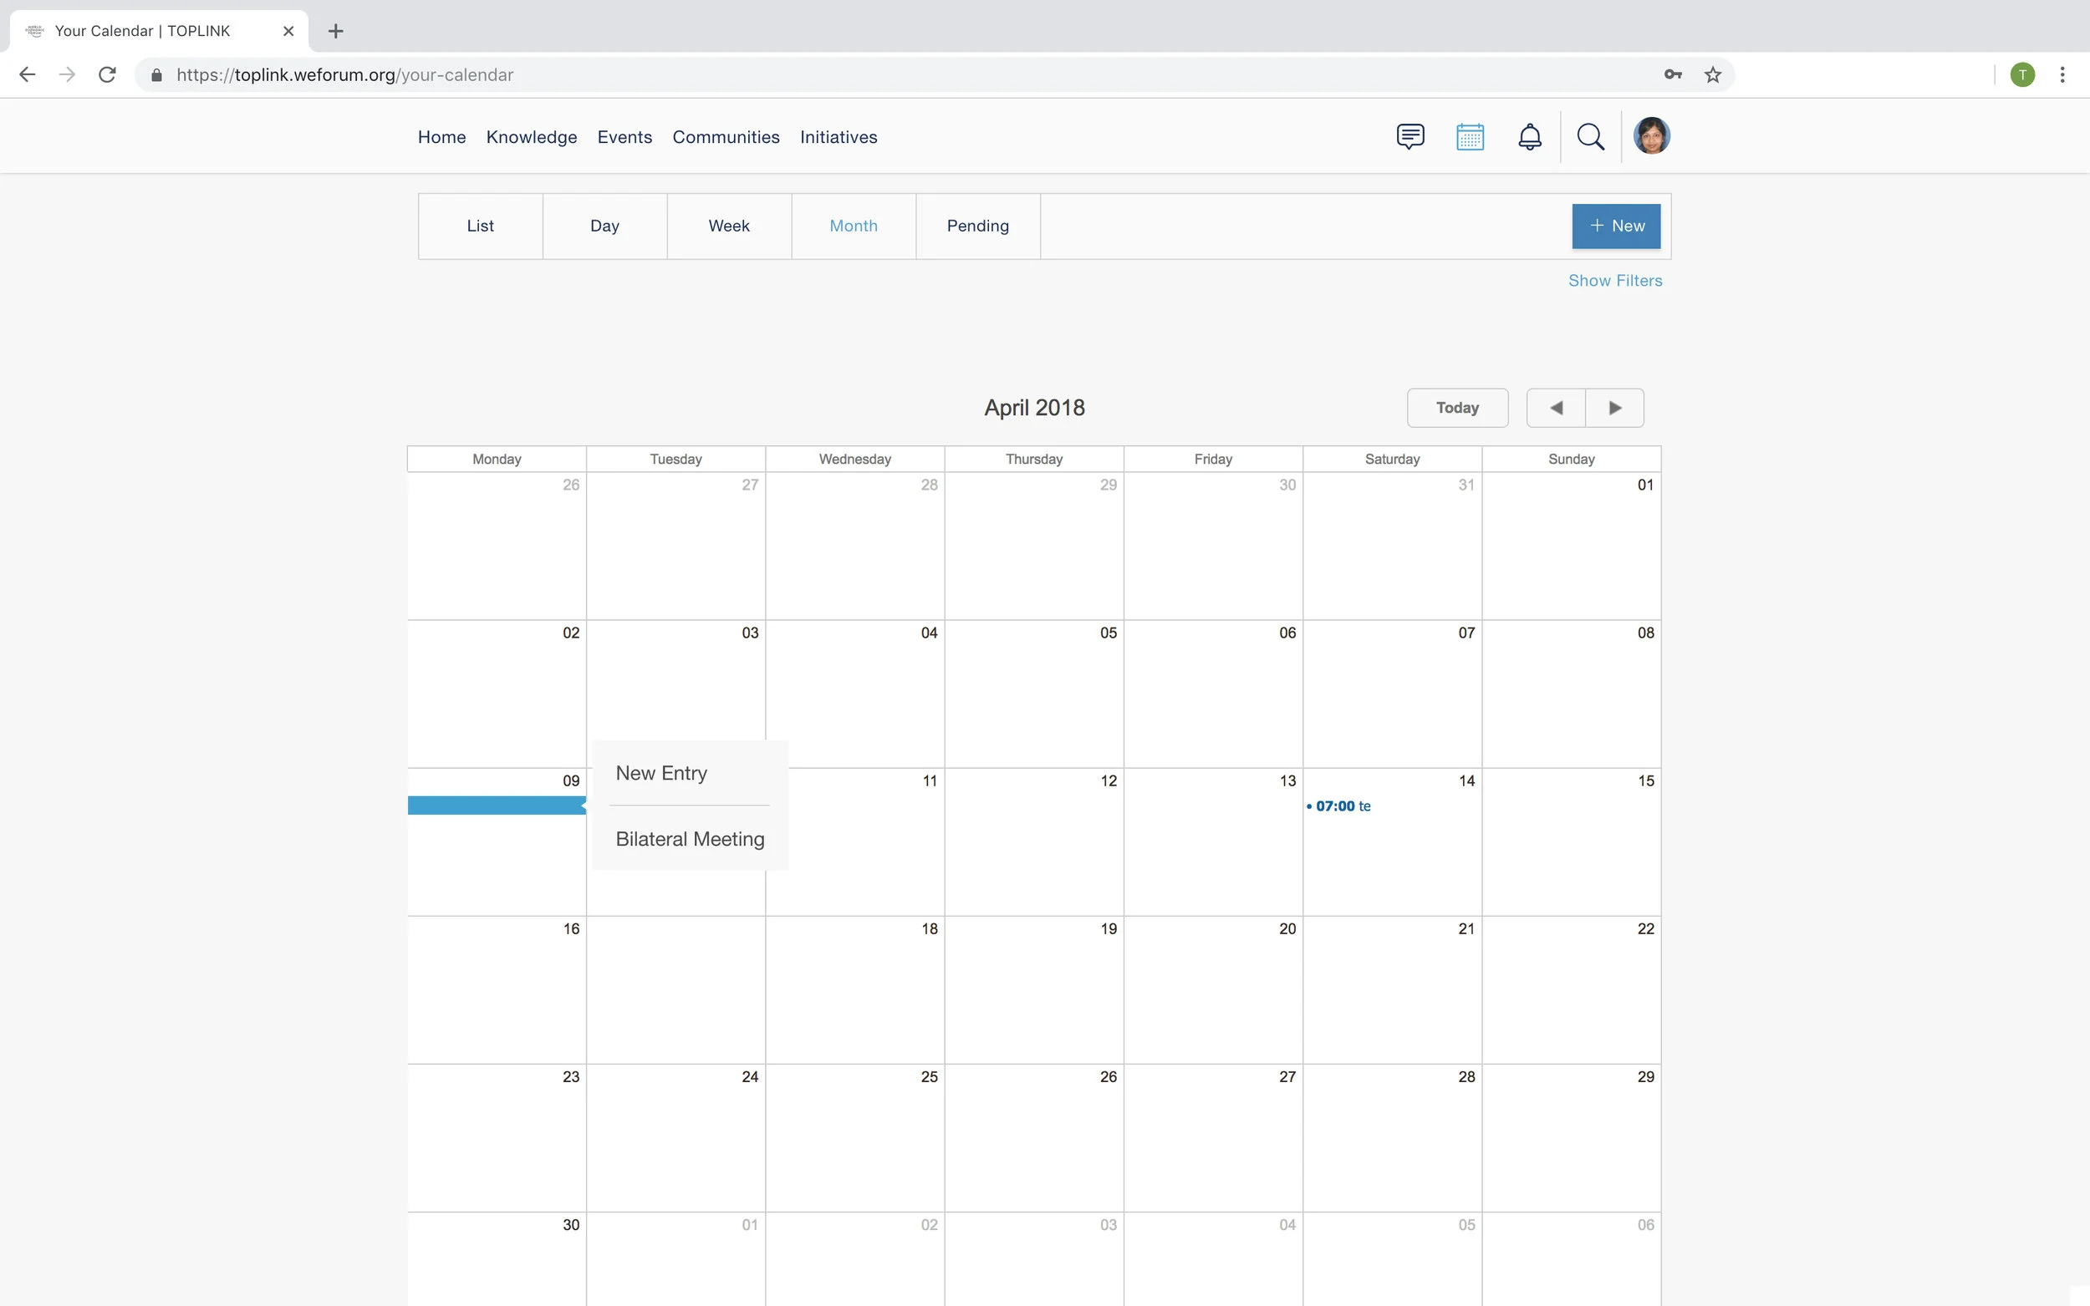Go to previous month arrow
This screenshot has height=1306, width=2090.
click(1556, 408)
